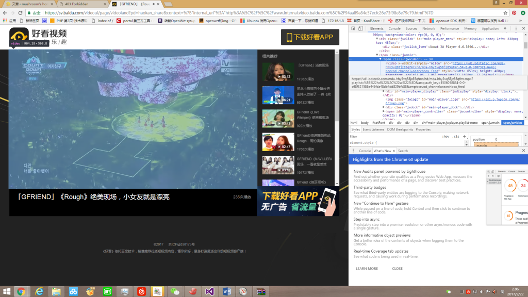Screen dimensions: 528x297
Task: Open the Properties sidebar tab
Action: click(423, 129)
